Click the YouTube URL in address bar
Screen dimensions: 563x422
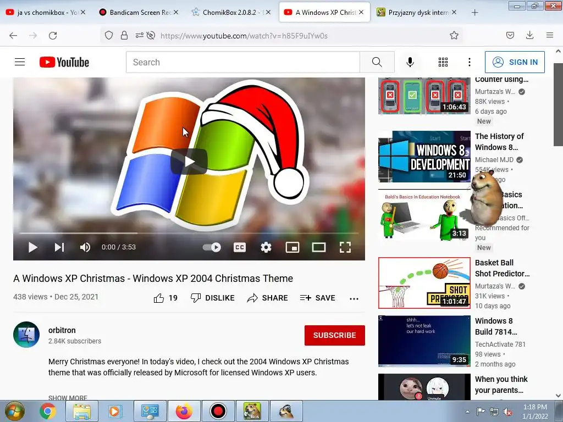(244, 36)
